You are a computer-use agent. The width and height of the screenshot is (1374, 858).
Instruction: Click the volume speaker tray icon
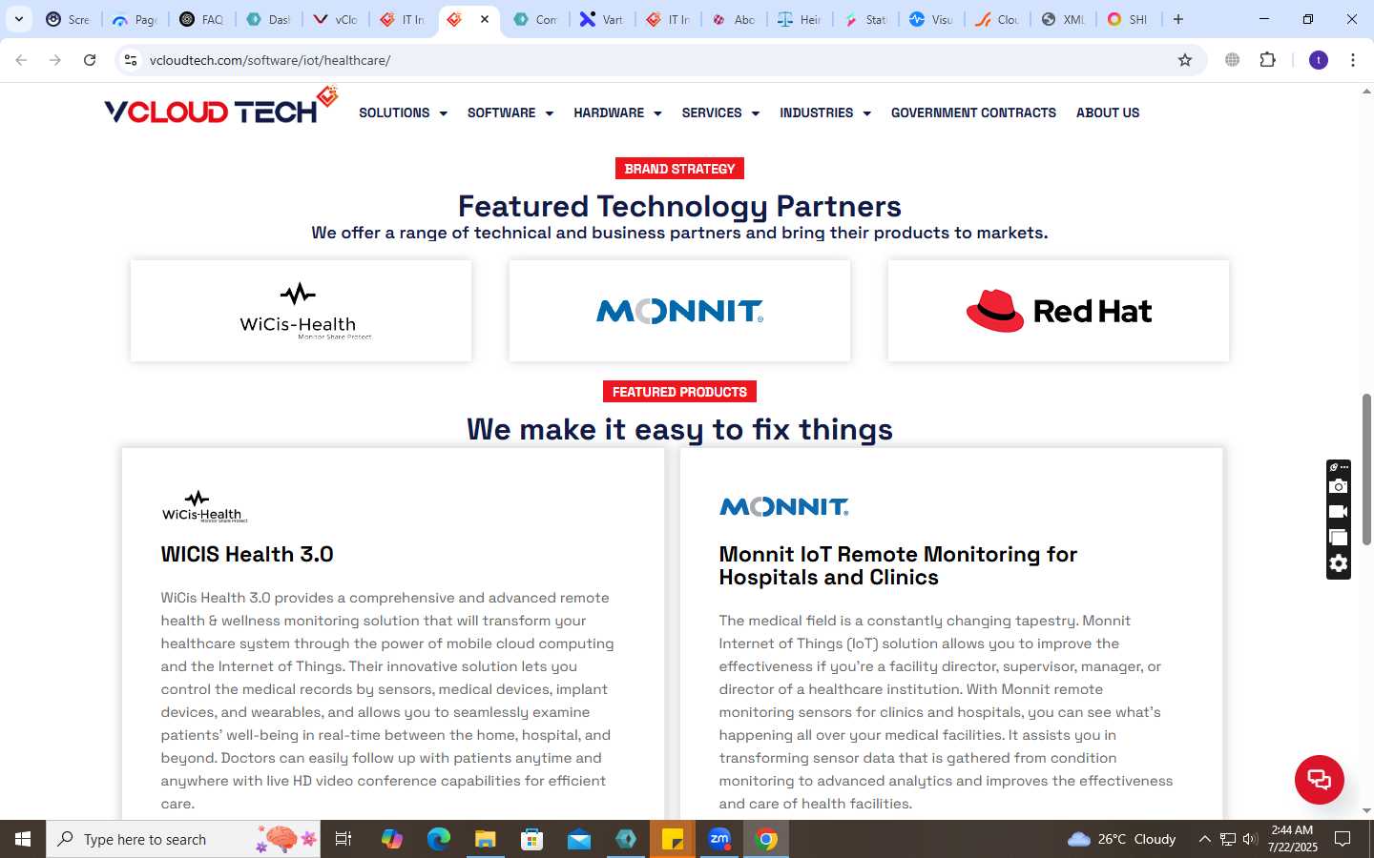[1250, 839]
